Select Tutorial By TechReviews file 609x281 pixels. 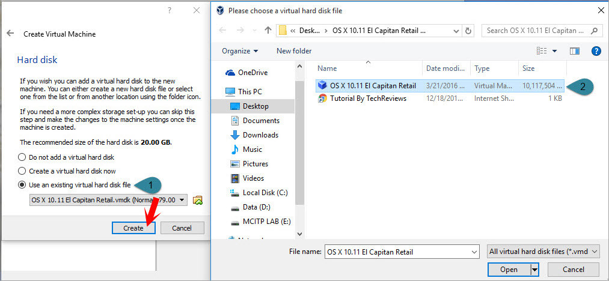(x=441, y=98)
